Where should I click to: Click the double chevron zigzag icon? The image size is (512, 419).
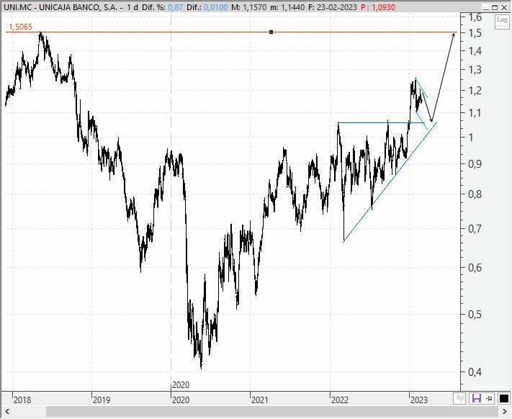pos(459,398)
